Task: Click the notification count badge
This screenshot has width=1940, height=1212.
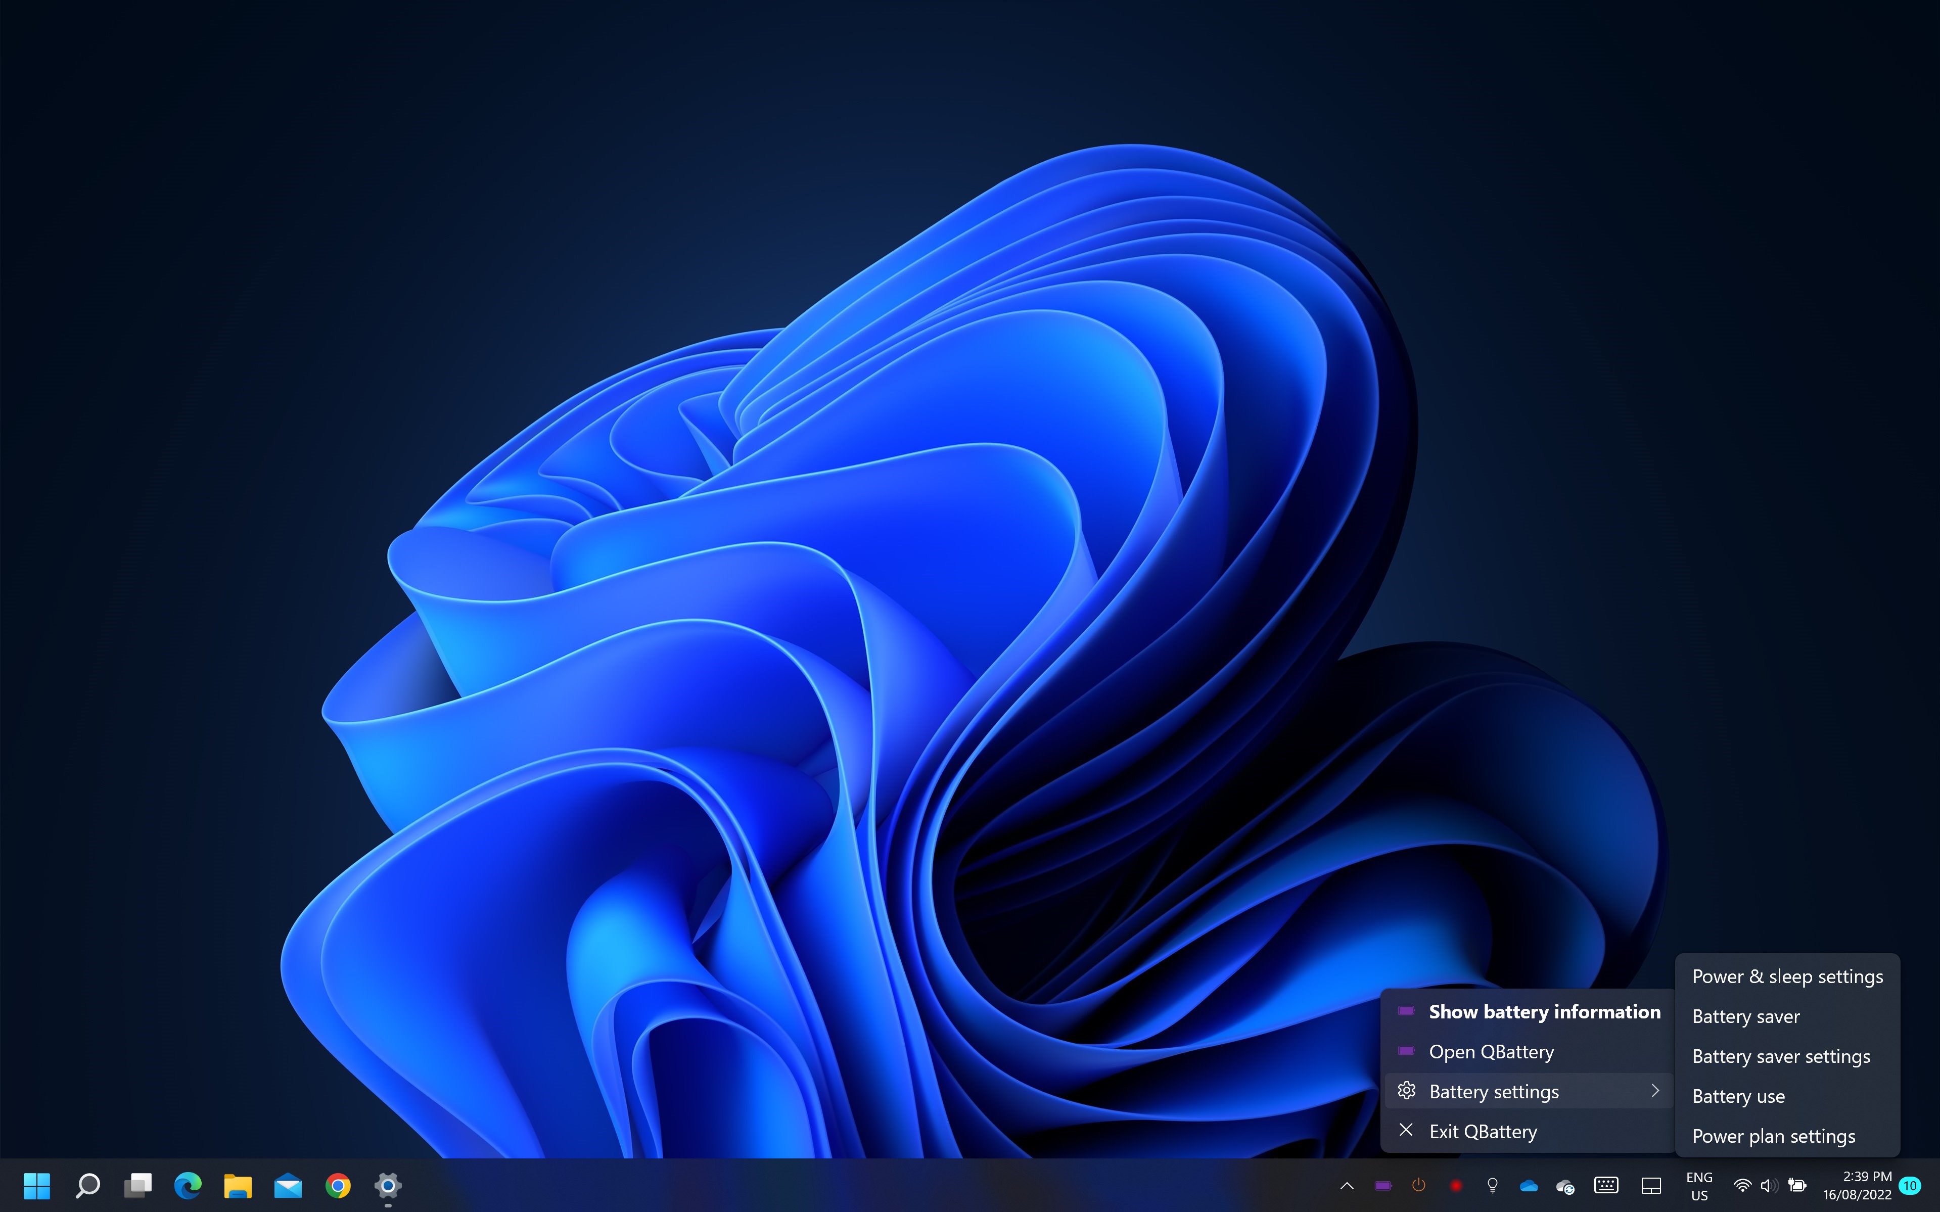Action: coord(1910,1186)
